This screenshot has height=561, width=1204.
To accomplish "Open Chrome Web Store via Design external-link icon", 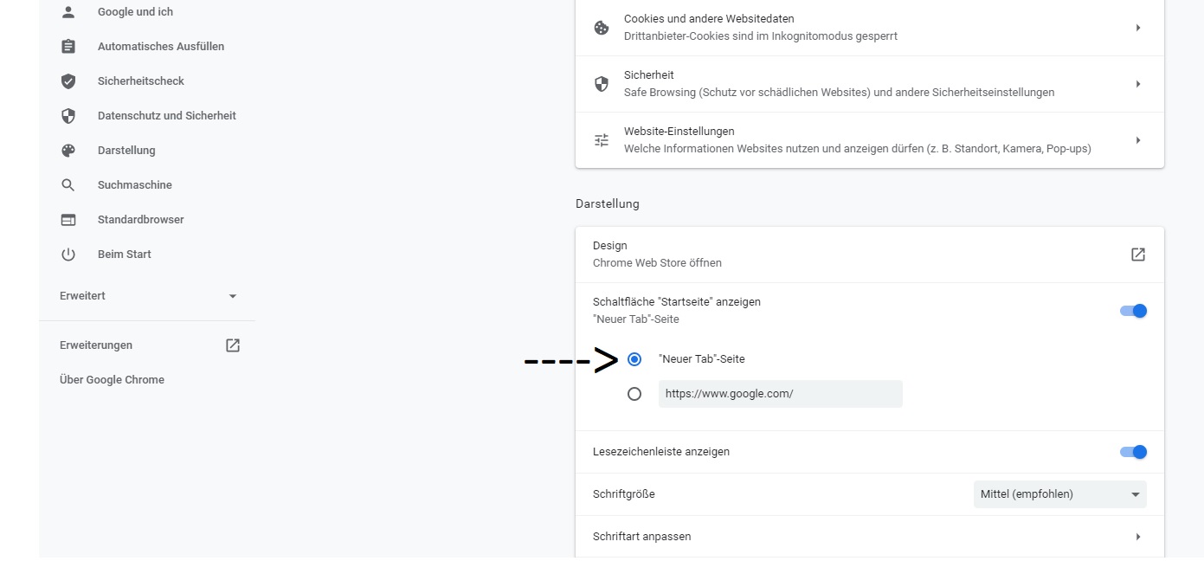I will pos(1138,255).
